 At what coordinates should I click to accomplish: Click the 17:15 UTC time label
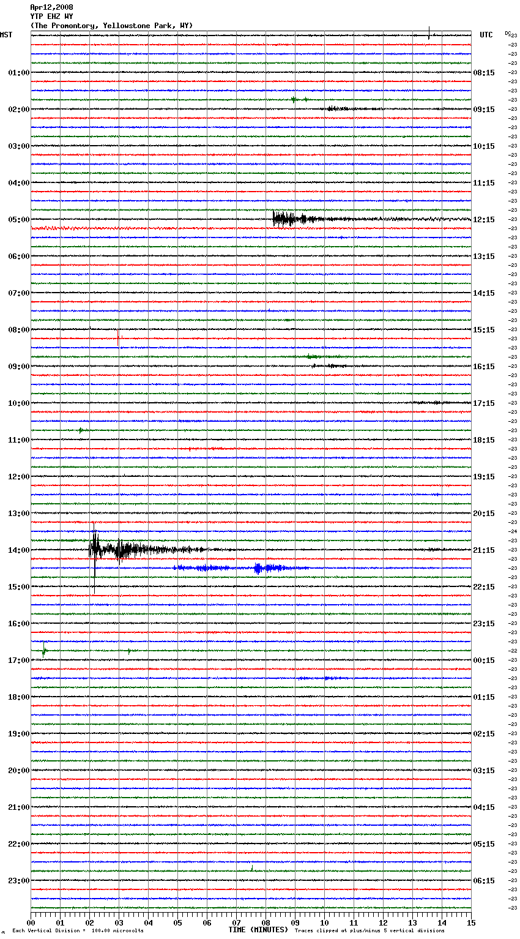point(484,403)
